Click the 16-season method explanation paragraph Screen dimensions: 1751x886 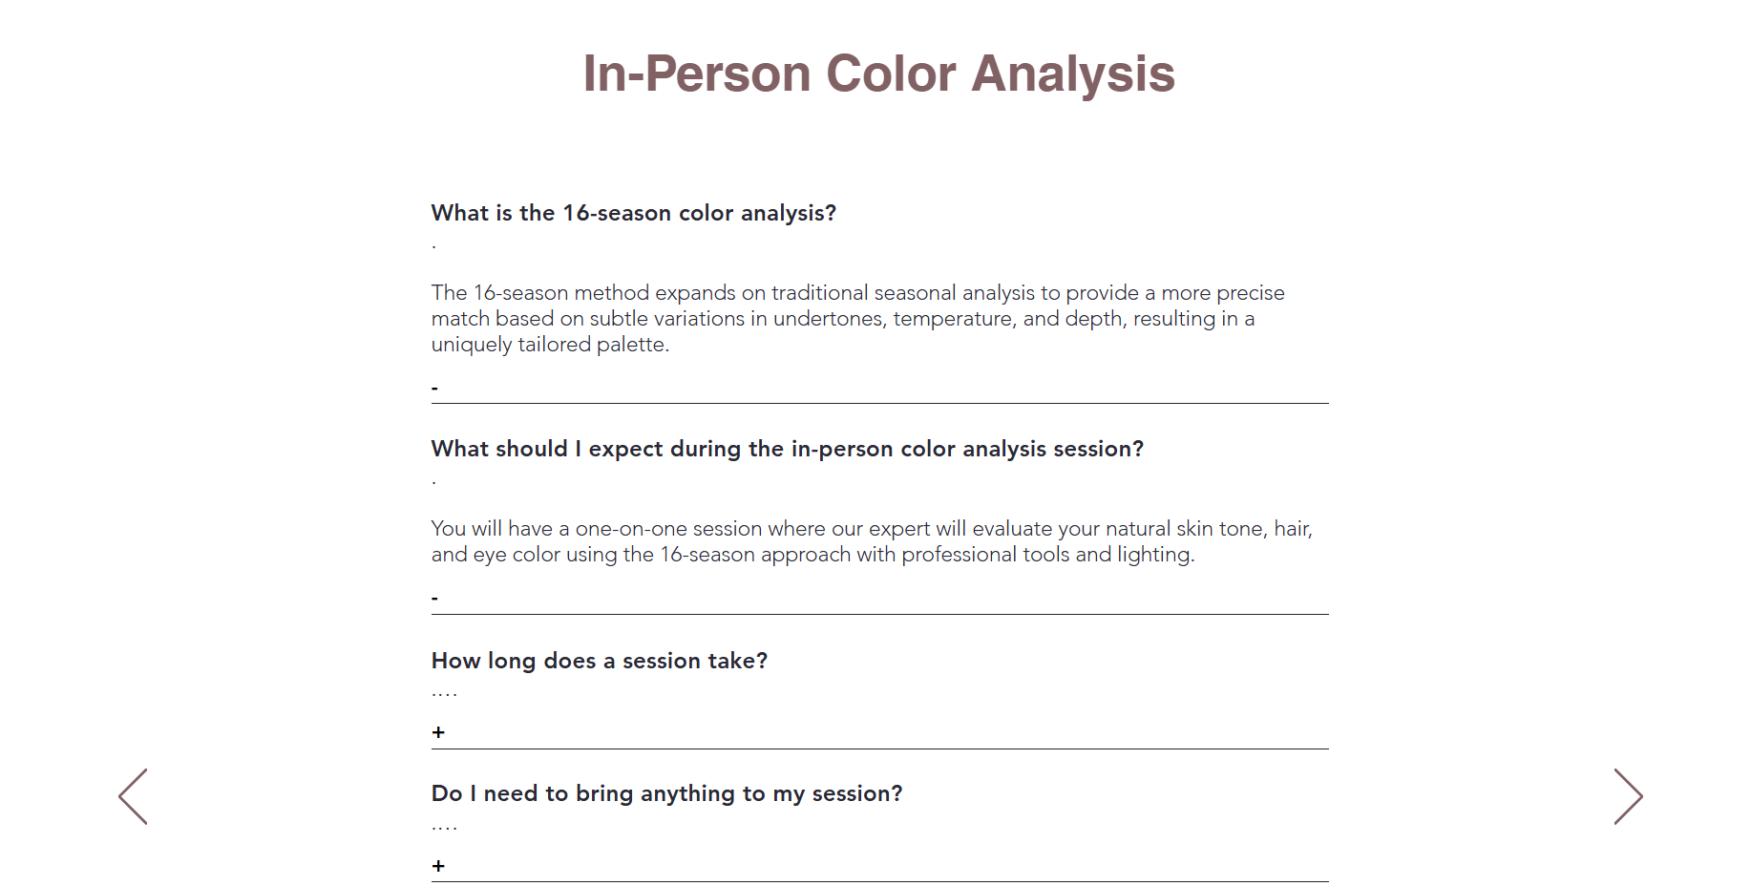tap(857, 318)
